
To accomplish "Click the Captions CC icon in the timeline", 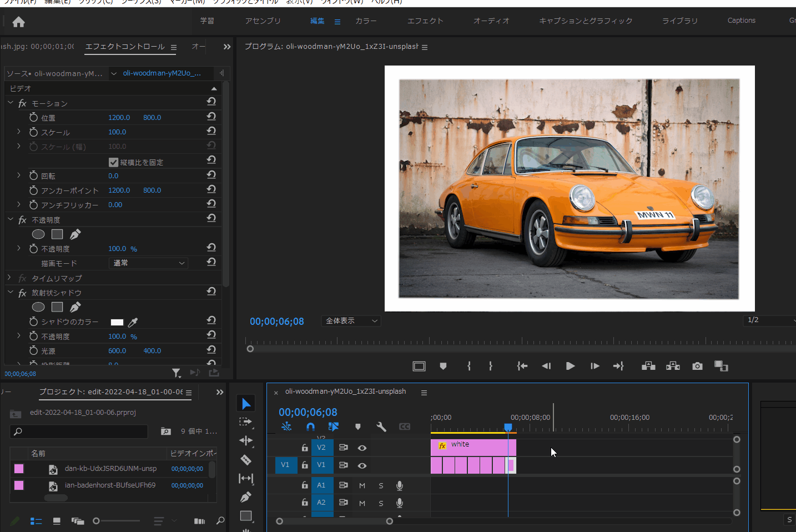I will 405,426.
